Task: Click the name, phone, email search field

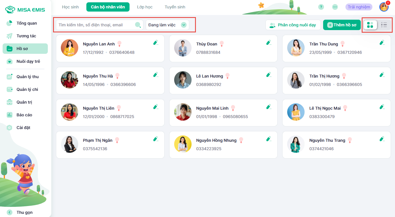Action: click(x=96, y=25)
